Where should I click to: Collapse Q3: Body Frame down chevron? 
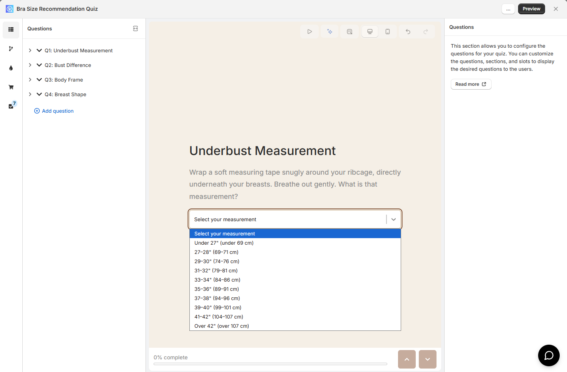click(39, 80)
